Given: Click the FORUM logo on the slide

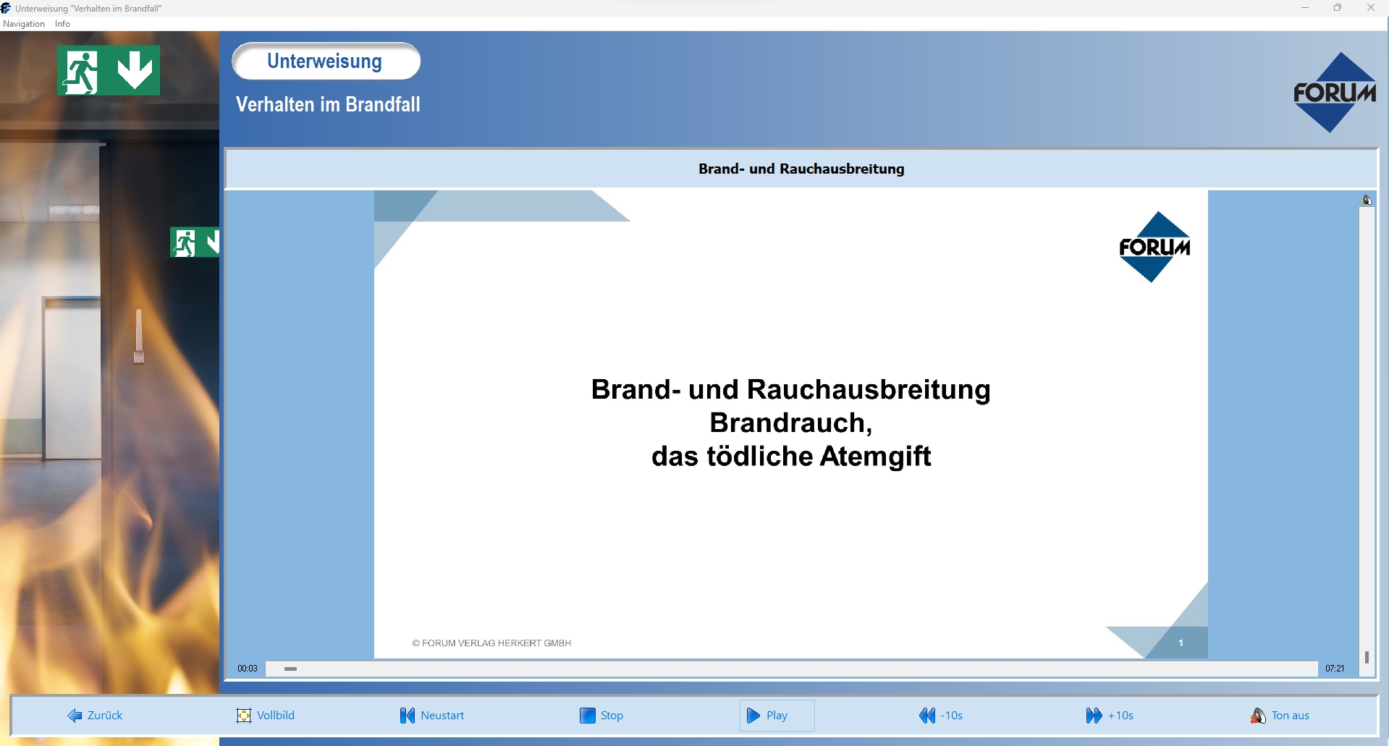Looking at the screenshot, I should coord(1154,247).
